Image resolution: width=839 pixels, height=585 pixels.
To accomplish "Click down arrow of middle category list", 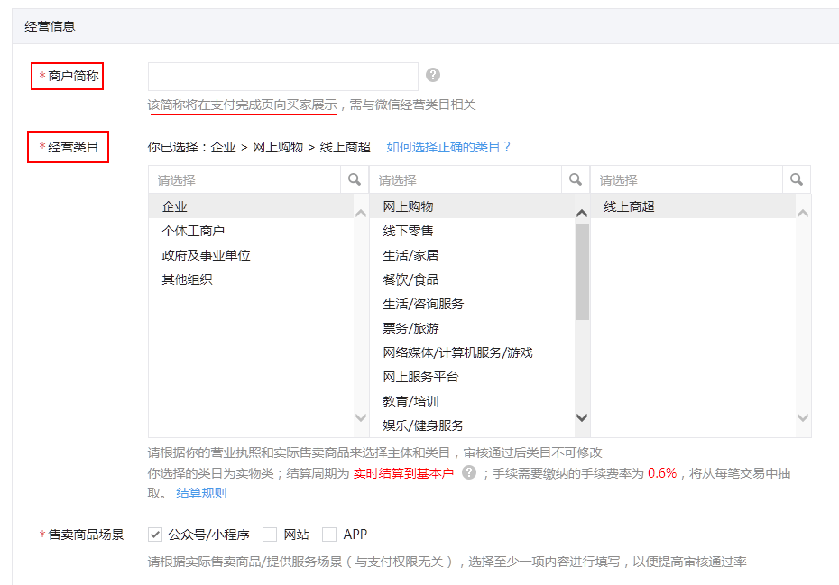I will (x=582, y=417).
